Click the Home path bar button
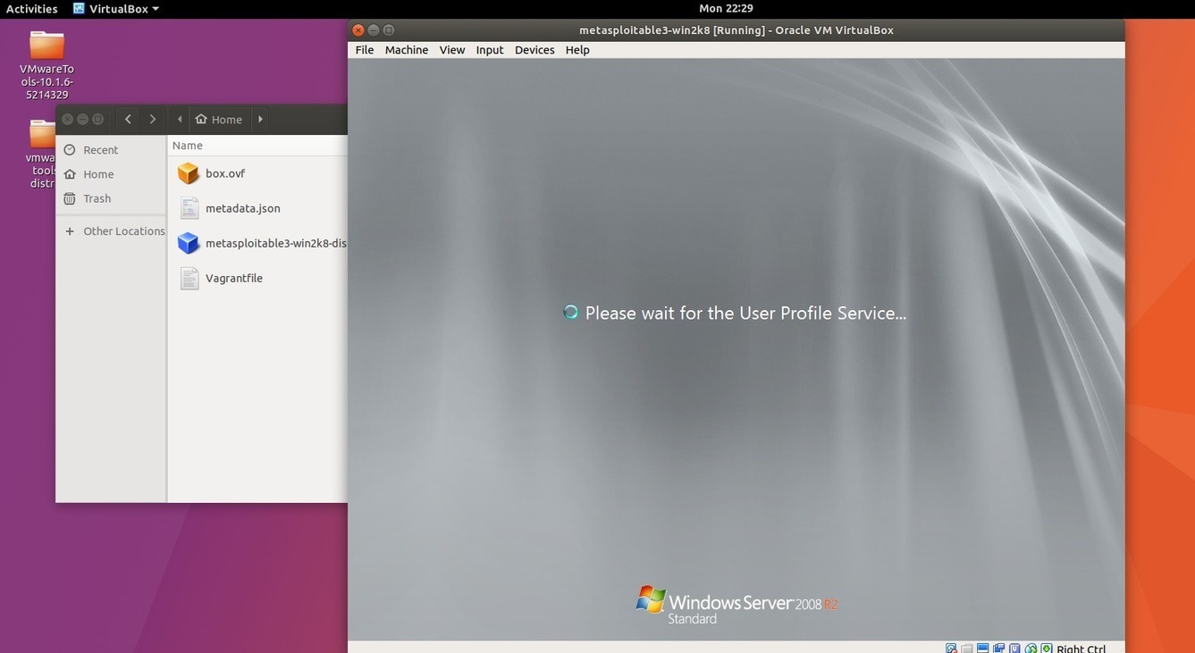 (219, 119)
